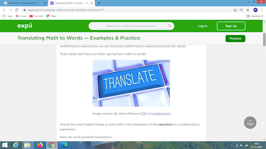Share this page icon in address bar
The width and height of the screenshot is (266, 149).
[x=241, y=10]
